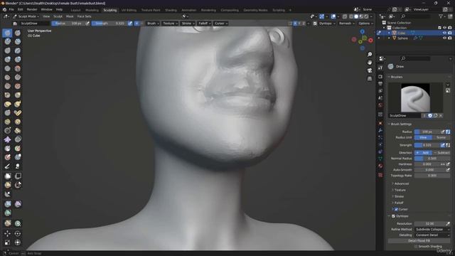Adjust Normal Radius slider
Screen dimensions: 455x256
click(432, 159)
